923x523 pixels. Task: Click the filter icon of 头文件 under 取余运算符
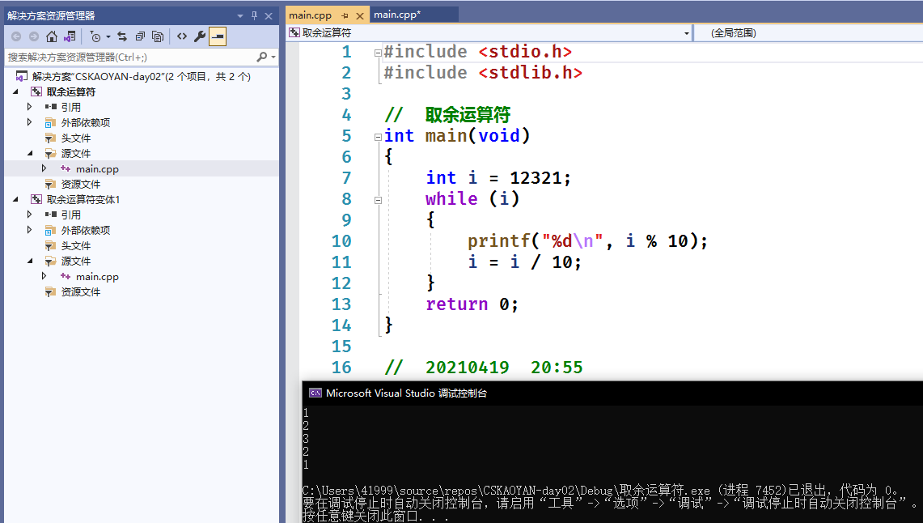coord(51,138)
